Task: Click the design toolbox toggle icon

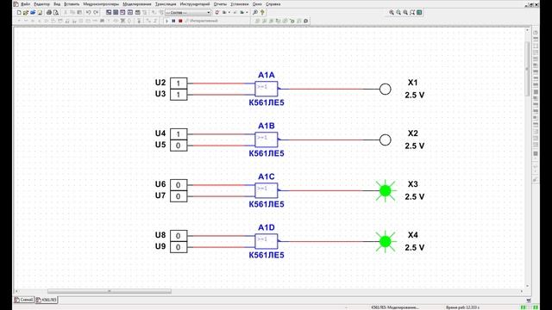Action: (109, 12)
